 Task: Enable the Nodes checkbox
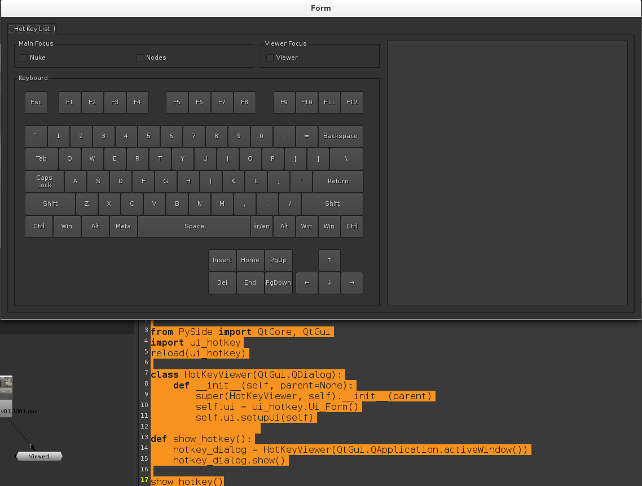point(139,58)
